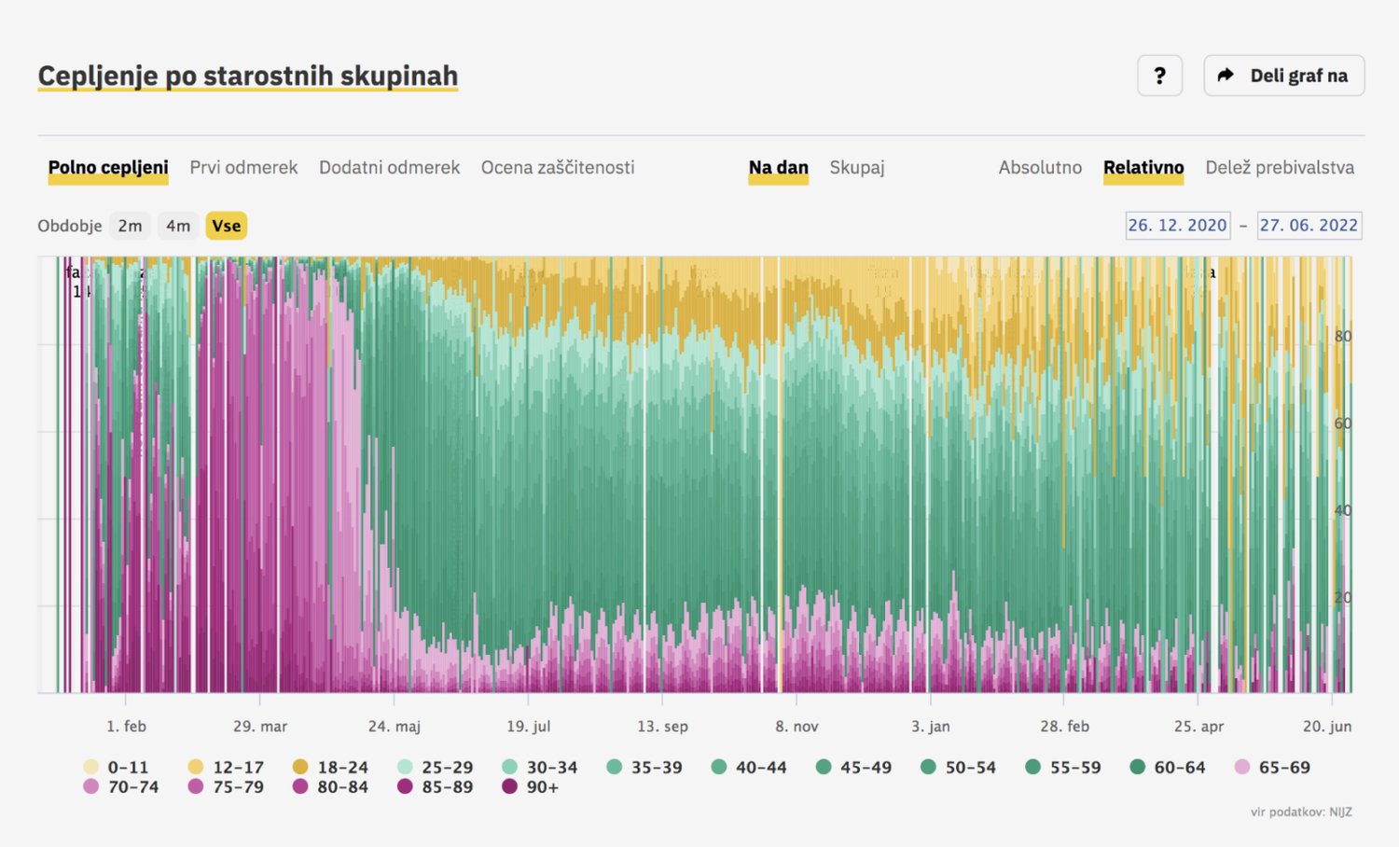Select the Vse period button
The height and width of the screenshot is (847, 1399).
point(226,226)
